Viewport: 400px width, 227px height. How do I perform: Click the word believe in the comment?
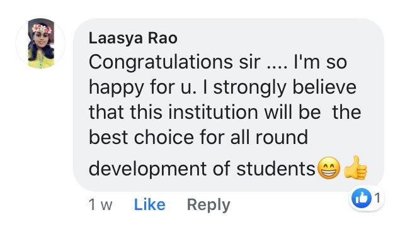point(324,87)
